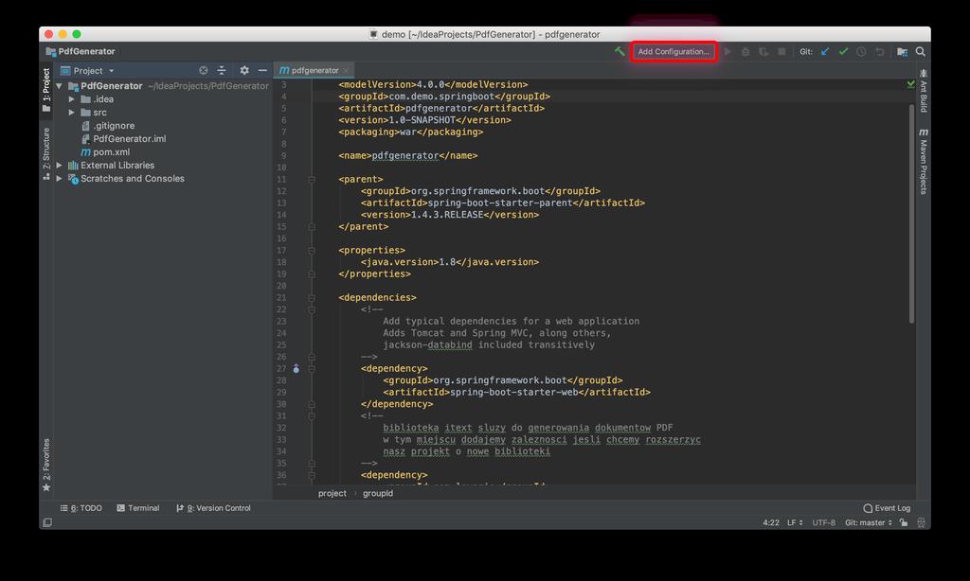Open Git Show History clock icon
The image size is (970, 581).
861,52
